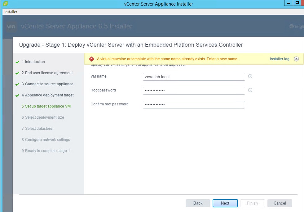The width and height of the screenshot is (304, 212).
Task: Click the red error diamond icon
Action: 91,59
